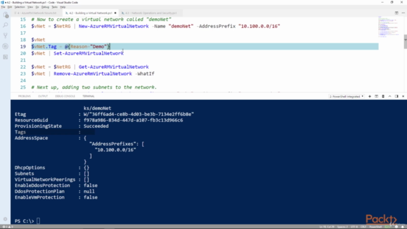
Task: Open the Output panel tab
Action: click(x=43, y=96)
